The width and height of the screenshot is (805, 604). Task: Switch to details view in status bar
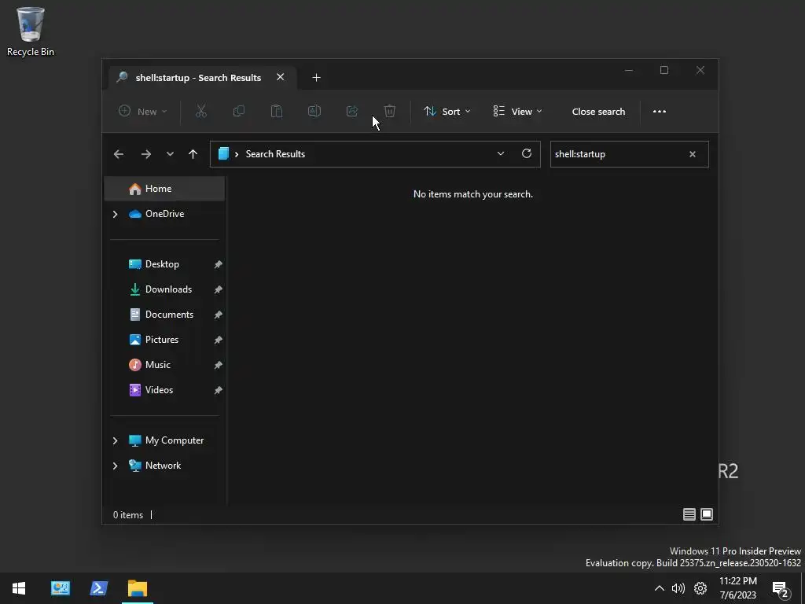click(689, 514)
